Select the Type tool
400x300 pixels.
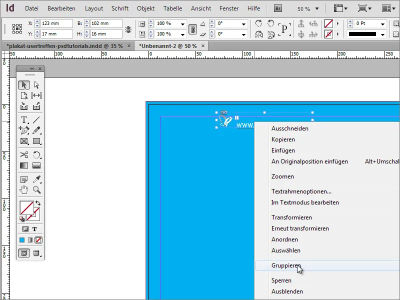point(24,119)
